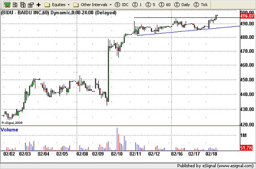This screenshot has height=169, width=256.
Task: Select the IDC symbol button
Action: [121, 5]
